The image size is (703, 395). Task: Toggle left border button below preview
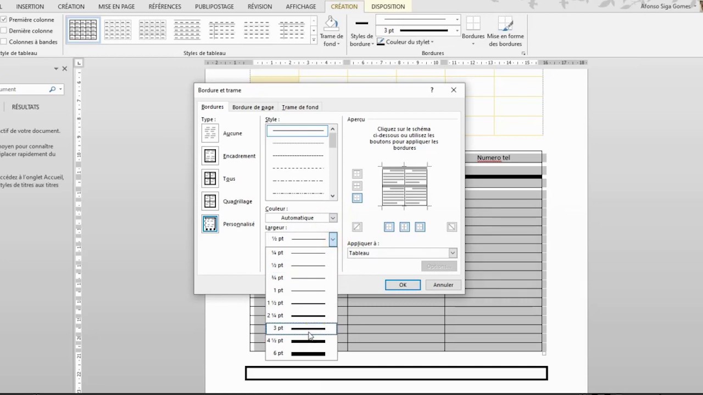[389, 227]
